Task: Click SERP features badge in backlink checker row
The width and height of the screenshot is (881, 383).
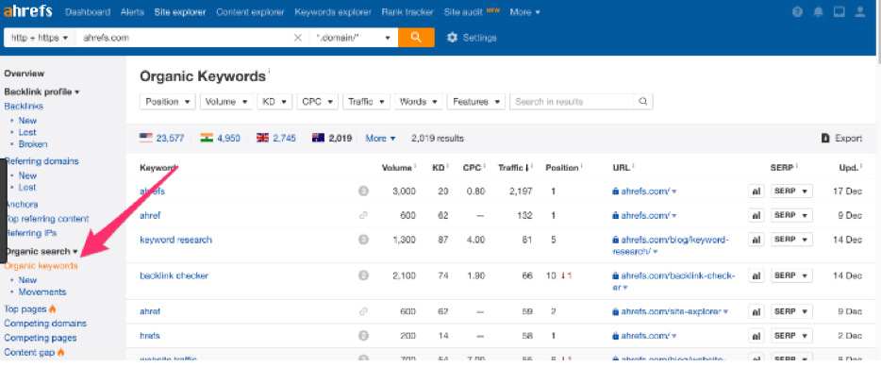Action: pos(363,275)
